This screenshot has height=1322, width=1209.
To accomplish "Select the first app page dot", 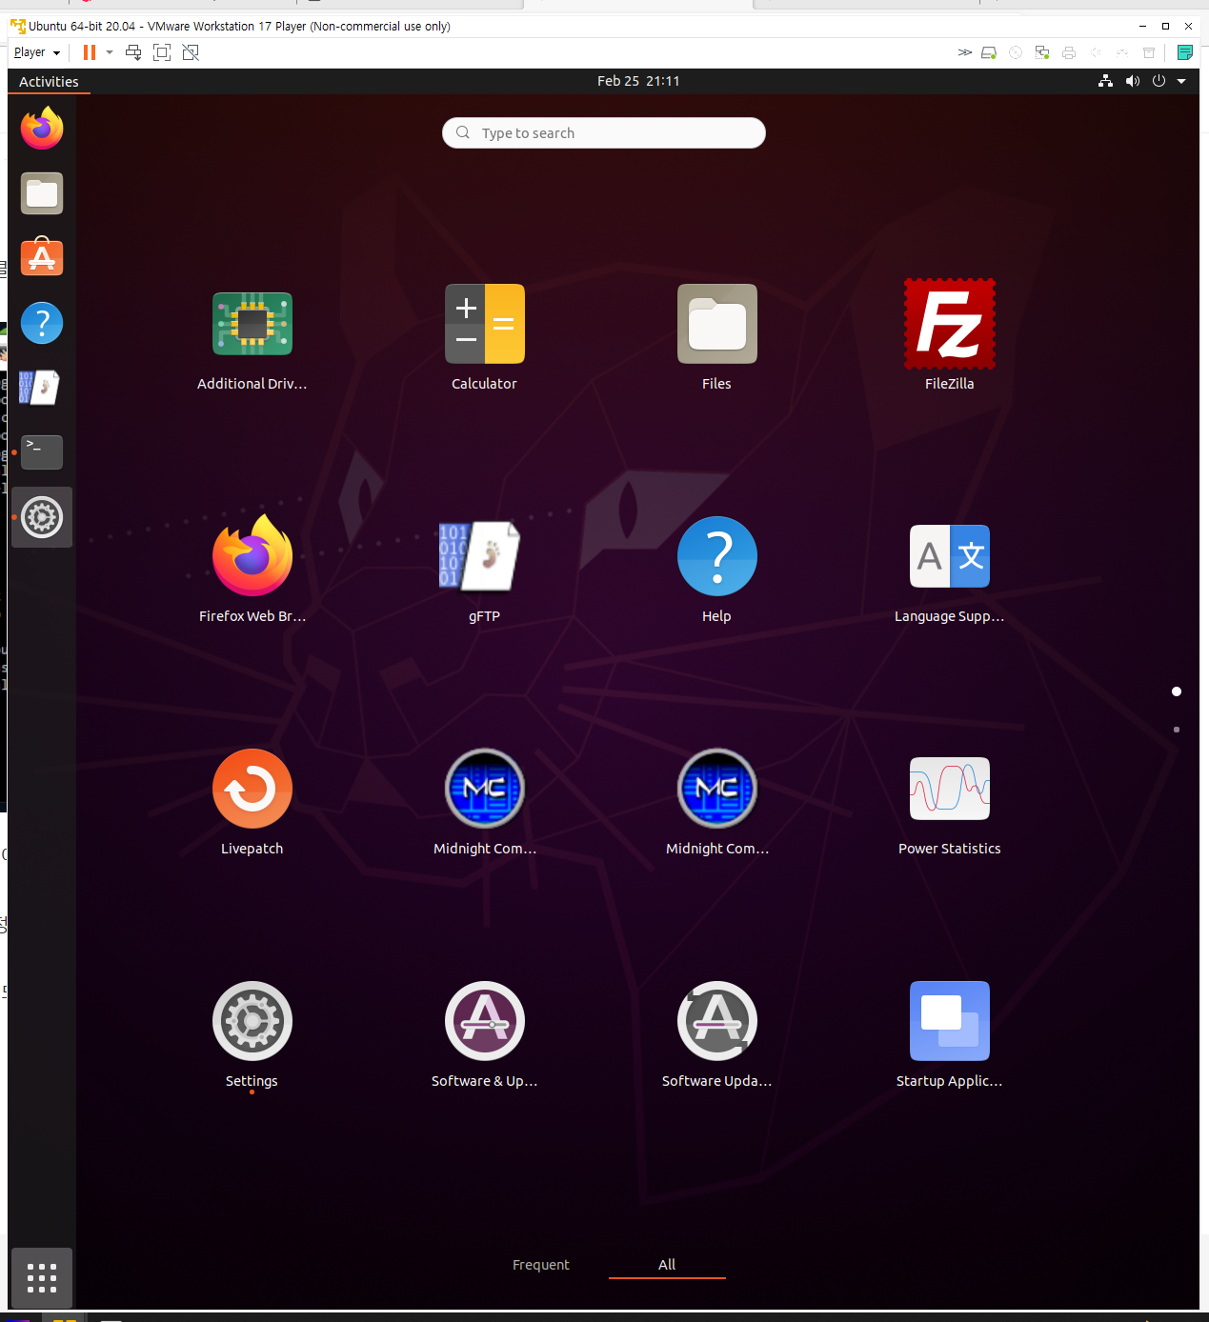I will tap(1177, 691).
